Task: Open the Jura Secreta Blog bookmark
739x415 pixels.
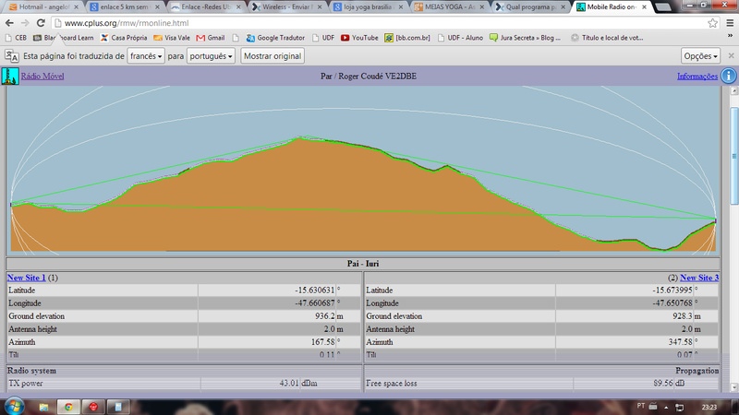Action: pyautogui.click(x=525, y=38)
